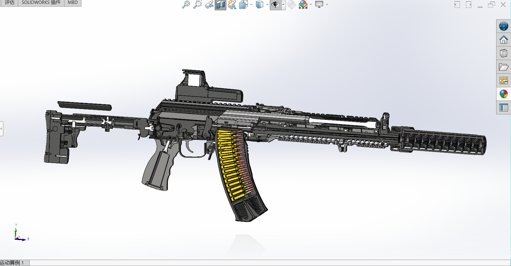Click the expand right panel window icon
511x266 pixels.
point(469,5)
